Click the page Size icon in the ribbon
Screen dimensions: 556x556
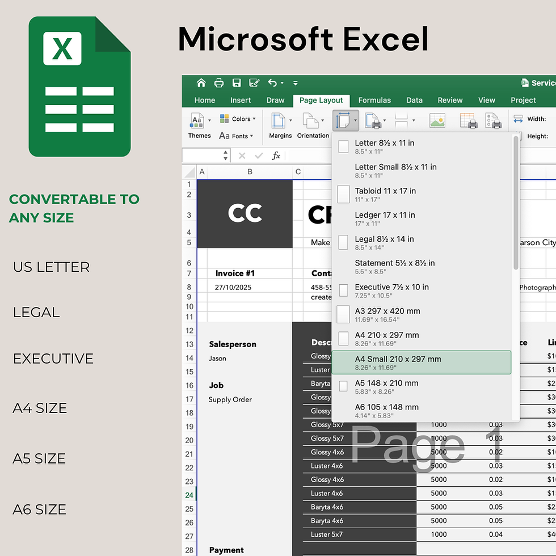(x=343, y=120)
